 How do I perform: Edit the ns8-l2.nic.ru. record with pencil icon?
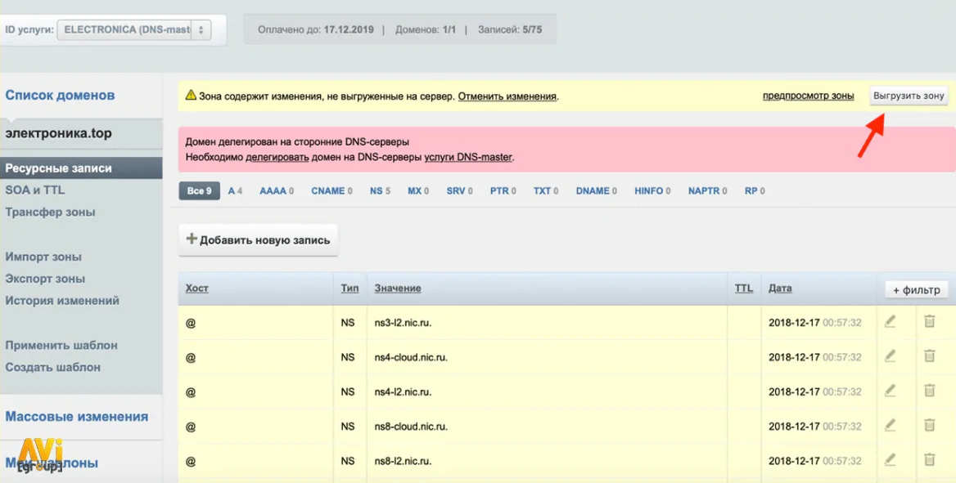[891, 460]
